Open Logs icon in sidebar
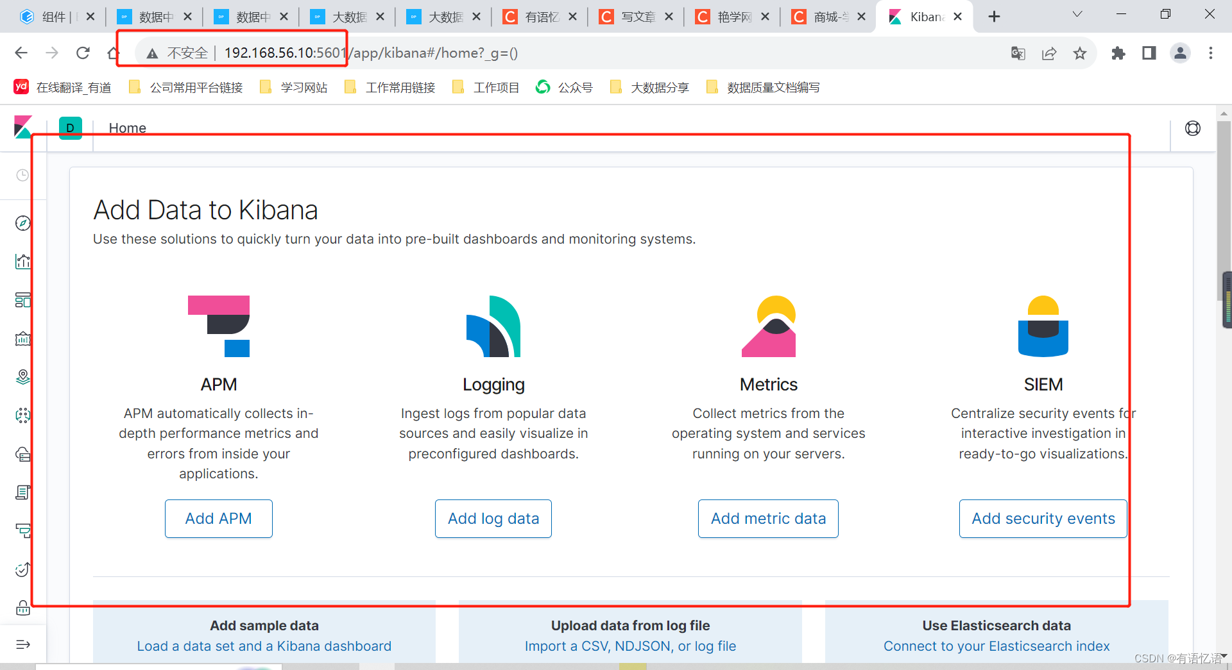 pos(22,492)
